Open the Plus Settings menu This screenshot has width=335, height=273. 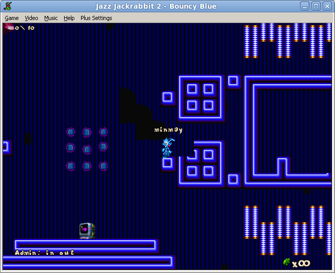coord(96,18)
